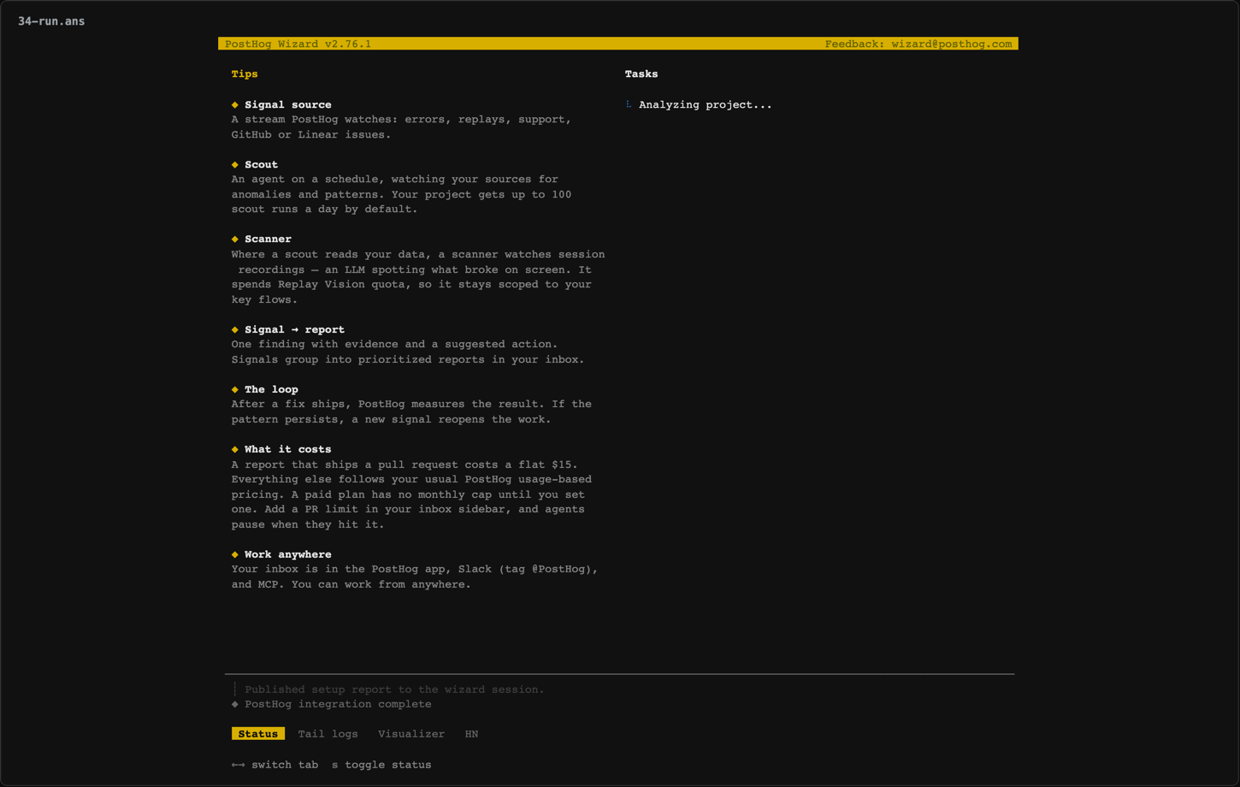Click the diamond bullet beside What it costs
The height and width of the screenshot is (787, 1240).
(235, 449)
